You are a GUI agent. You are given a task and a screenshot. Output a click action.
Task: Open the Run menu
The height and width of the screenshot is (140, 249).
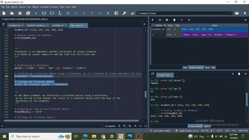click(x=29, y=7)
